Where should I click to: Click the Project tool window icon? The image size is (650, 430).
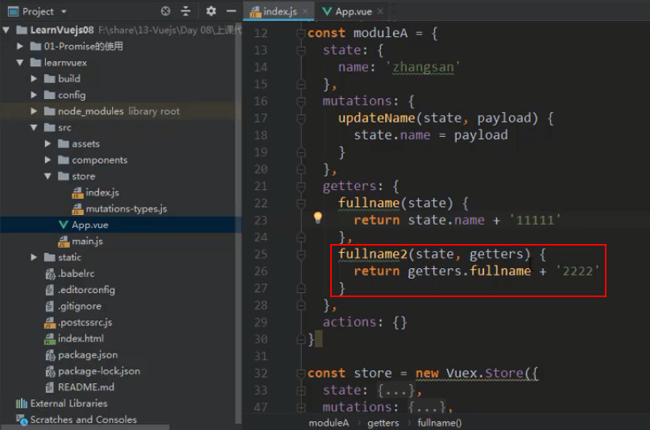[13, 11]
